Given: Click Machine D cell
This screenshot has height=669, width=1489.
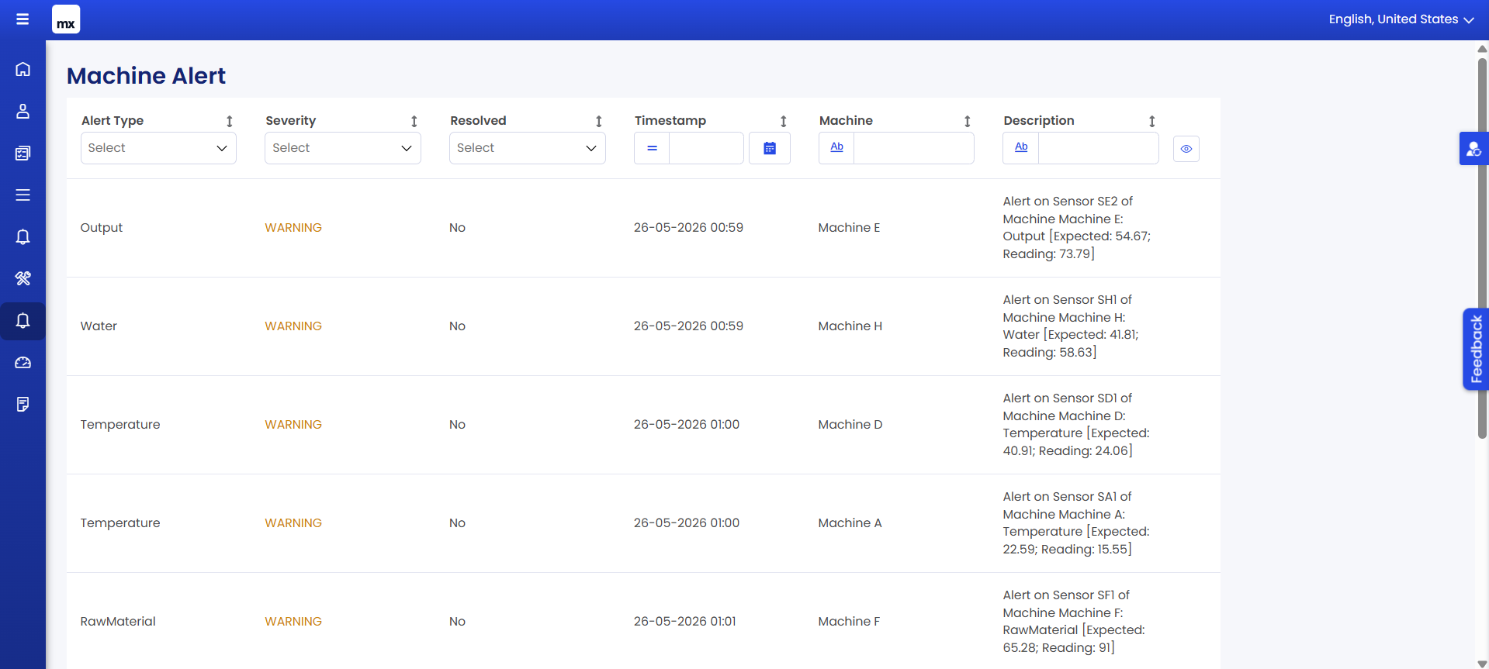Looking at the screenshot, I should tap(850, 425).
